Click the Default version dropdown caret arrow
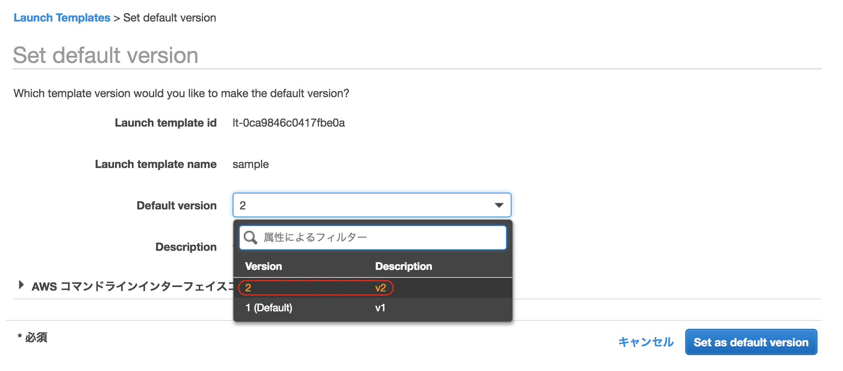The width and height of the screenshot is (843, 371). (499, 205)
